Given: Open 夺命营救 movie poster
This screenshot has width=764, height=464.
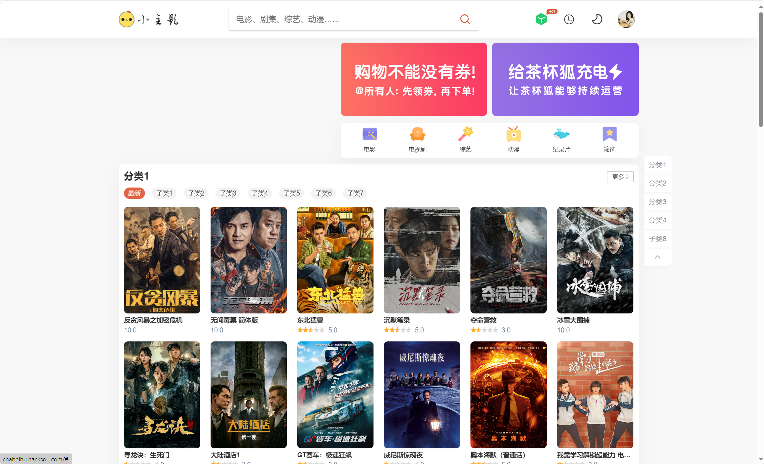Looking at the screenshot, I should tap(508, 260).
